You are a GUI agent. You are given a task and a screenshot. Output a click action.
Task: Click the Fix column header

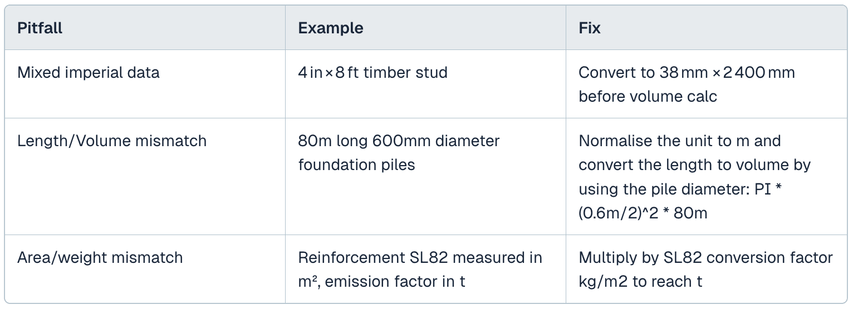click(590, 28)
